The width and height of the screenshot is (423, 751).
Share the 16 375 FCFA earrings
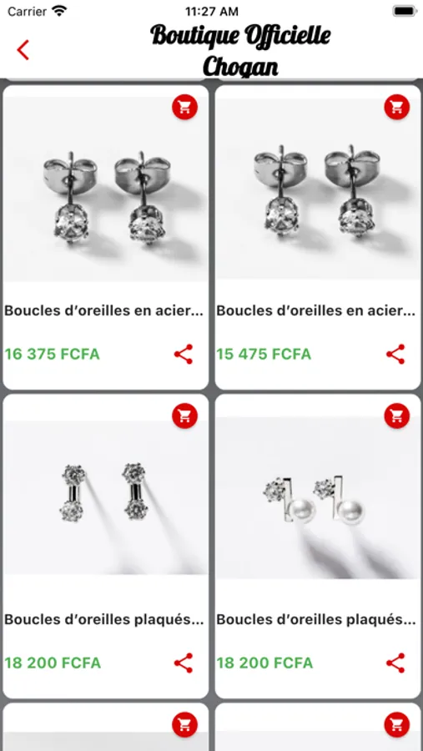tap(184, 355)
